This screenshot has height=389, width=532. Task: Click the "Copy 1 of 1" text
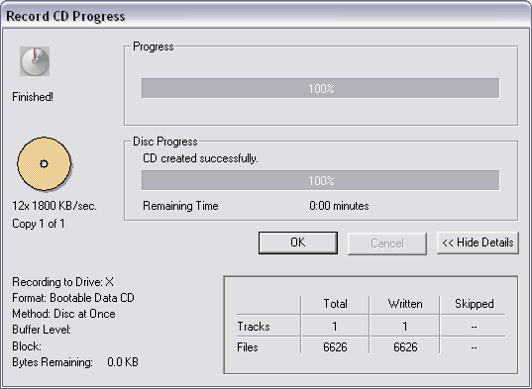click(x=39, y=224)
